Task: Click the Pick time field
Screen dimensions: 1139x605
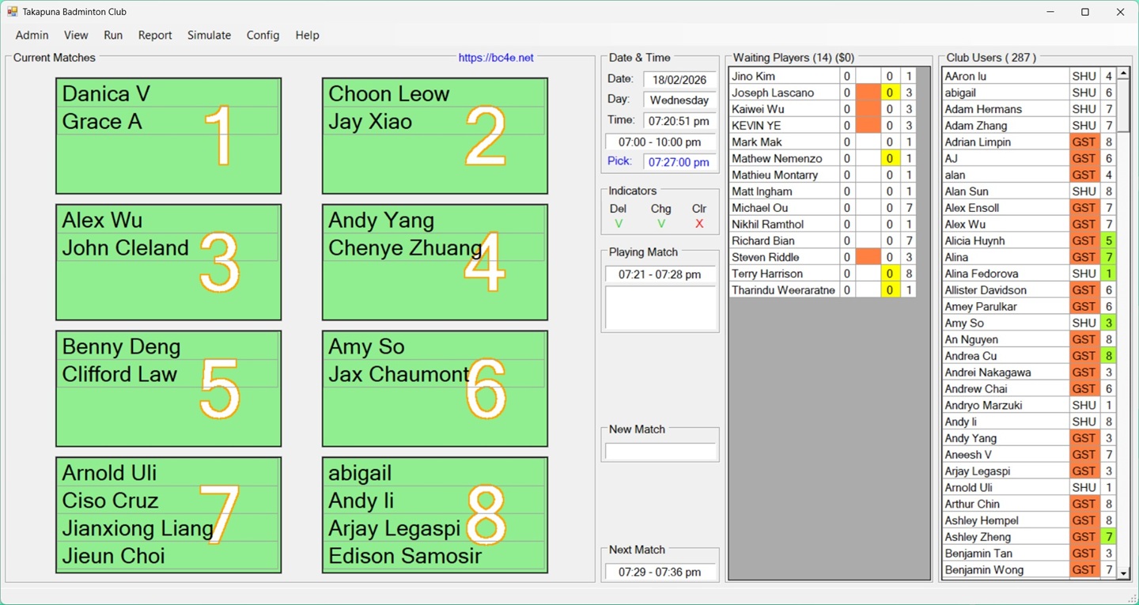Action: pyautogui.click(x=679, y=162)
